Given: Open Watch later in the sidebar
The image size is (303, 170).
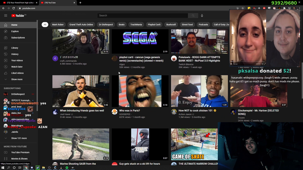Looking at the screenshot, I should pyautogui.click(x=18, y=67).
